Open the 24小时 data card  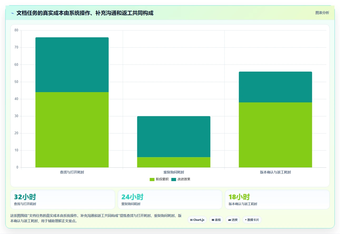(170, 200)
